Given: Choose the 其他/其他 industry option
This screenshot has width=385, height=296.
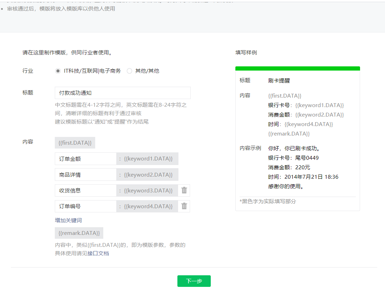Looking at the screenshot, I should (x=129, y=71).
